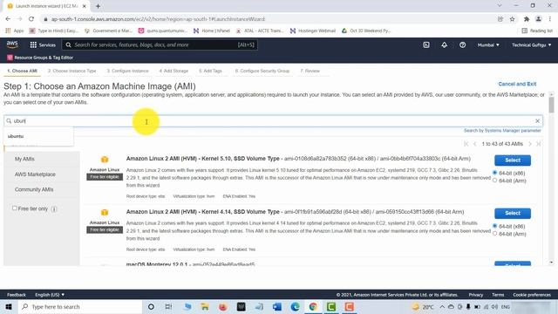Open File Explorer from taskbar
Viewport: 558px width, 314px height.
click(x=205, y=306)
